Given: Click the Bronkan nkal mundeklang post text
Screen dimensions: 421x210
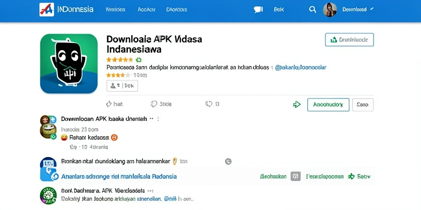Looking at the screenshot, I should coord(116,161).
